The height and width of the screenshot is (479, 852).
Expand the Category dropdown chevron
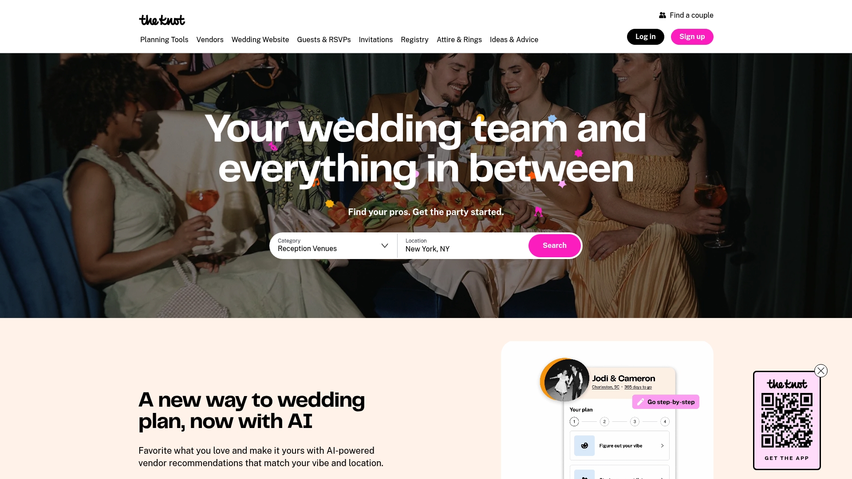[x=385, y=246]
